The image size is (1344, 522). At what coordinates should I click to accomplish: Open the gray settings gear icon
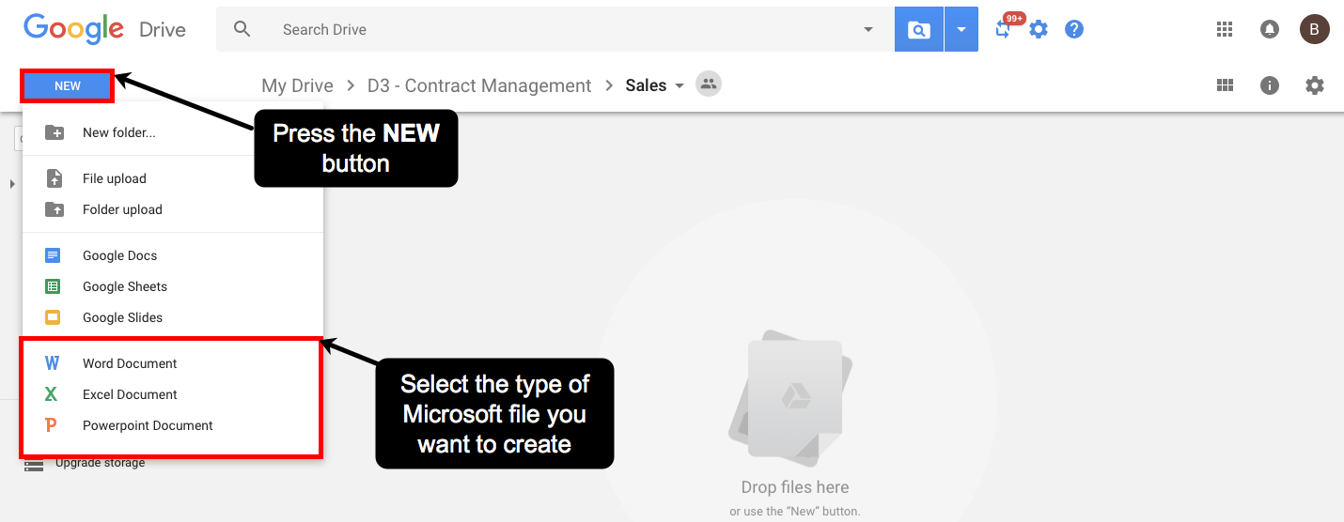click(x=1315, y=85)
